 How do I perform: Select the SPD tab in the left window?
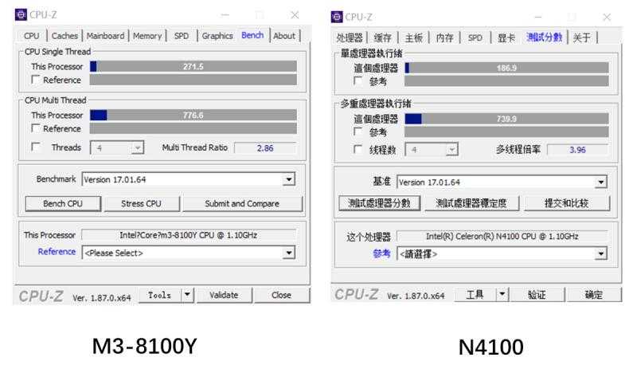[182, 36]
